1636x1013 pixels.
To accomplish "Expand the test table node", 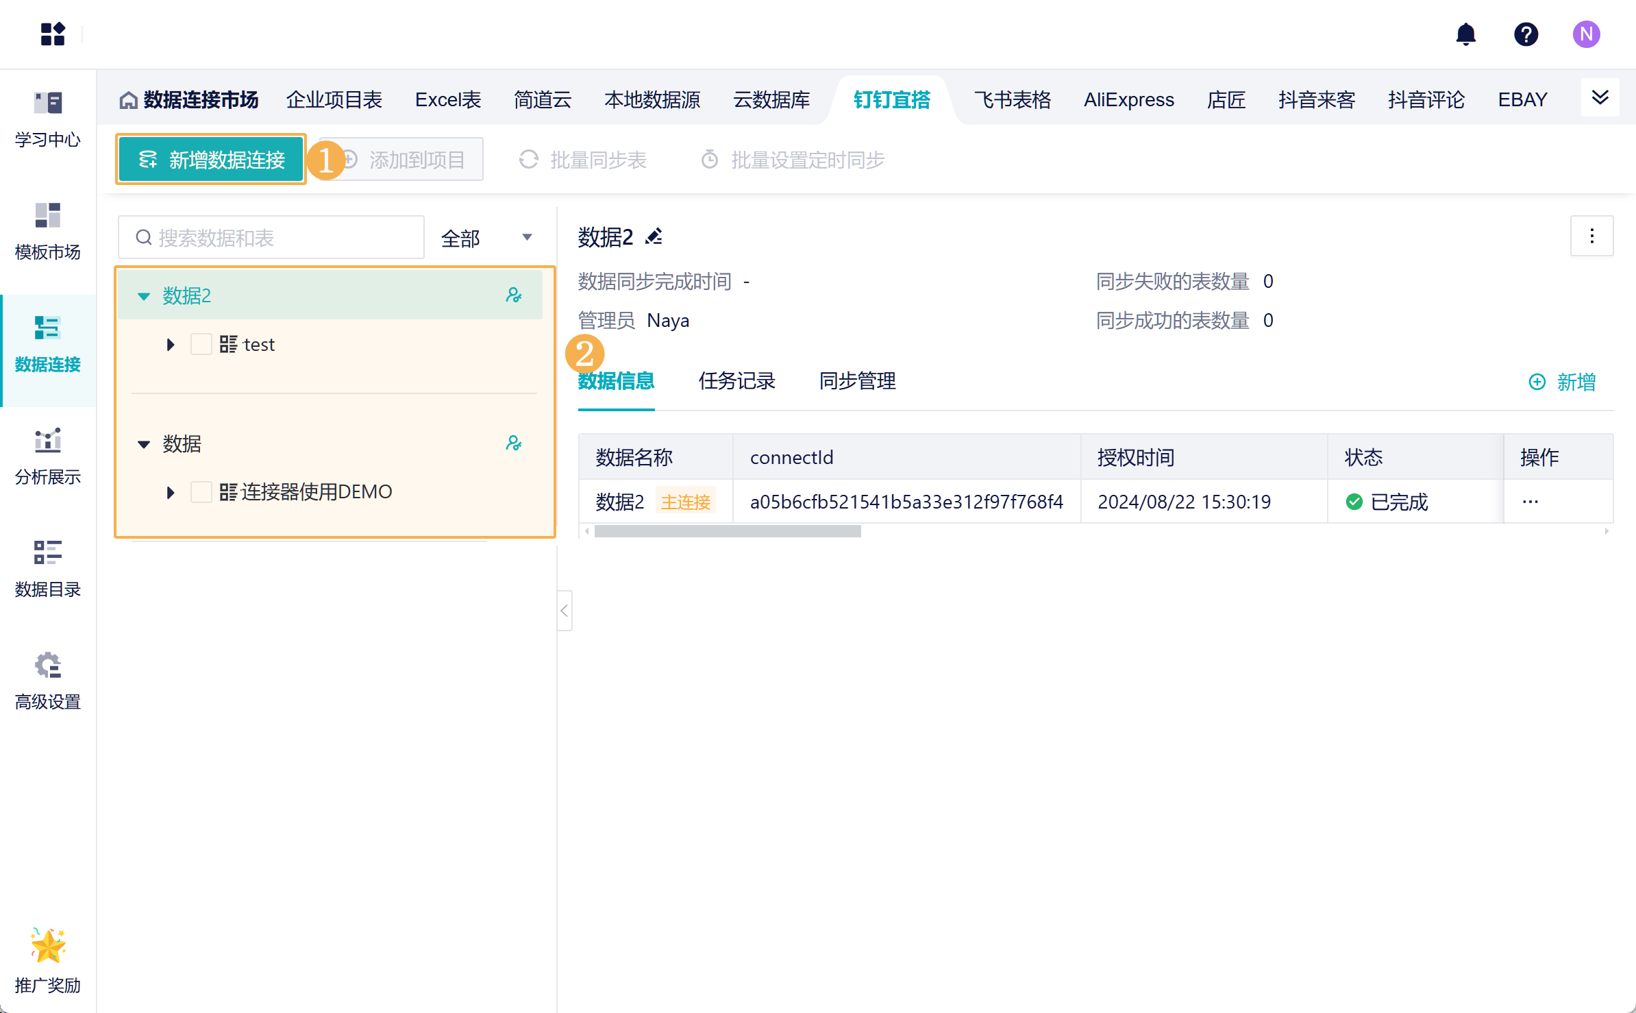I will pyautogui.click(x=171, y=344).
